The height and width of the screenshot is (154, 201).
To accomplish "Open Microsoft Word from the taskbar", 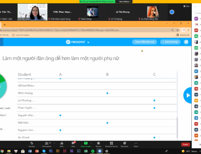I will tap(30, 151).
